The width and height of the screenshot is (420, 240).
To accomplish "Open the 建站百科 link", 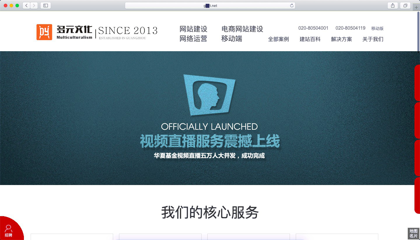I will point(310,39).
